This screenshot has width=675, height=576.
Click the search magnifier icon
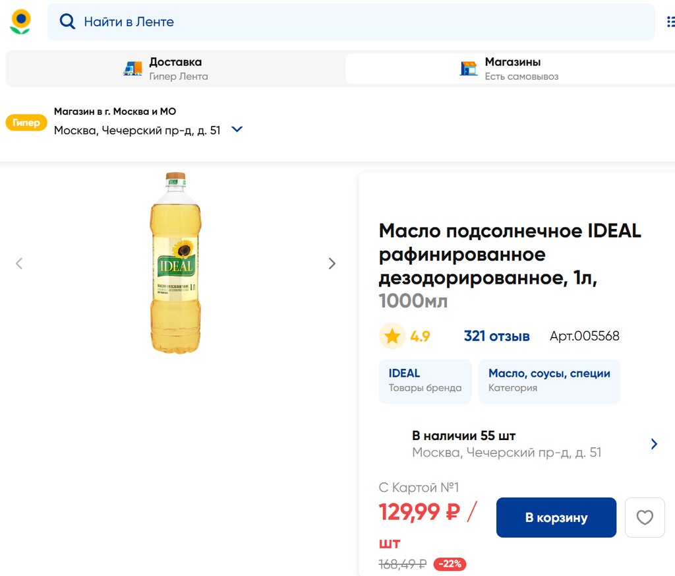pos(67,22)
